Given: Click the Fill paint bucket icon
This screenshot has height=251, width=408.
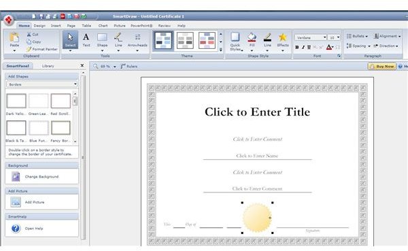Looking at the screenshot, I should (x=252, y=39).
